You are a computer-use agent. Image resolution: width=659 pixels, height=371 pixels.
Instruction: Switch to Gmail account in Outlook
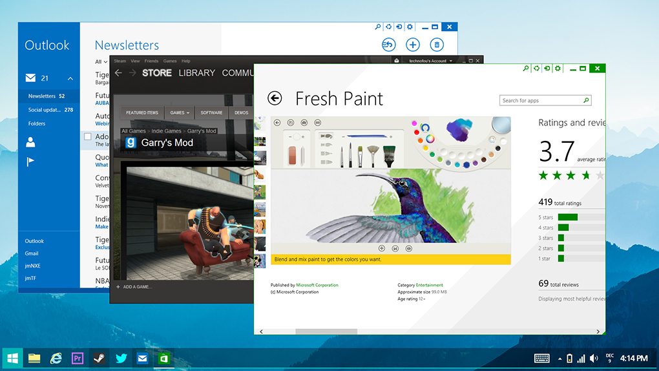pyautogui.click(x=32, y=253)
